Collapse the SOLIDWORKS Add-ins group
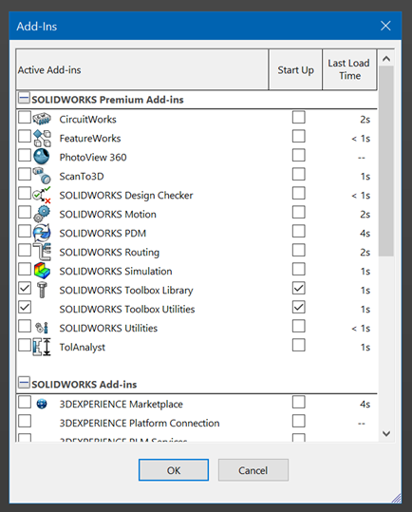Viewport: 412px width, 512px height. pos(24,383)
